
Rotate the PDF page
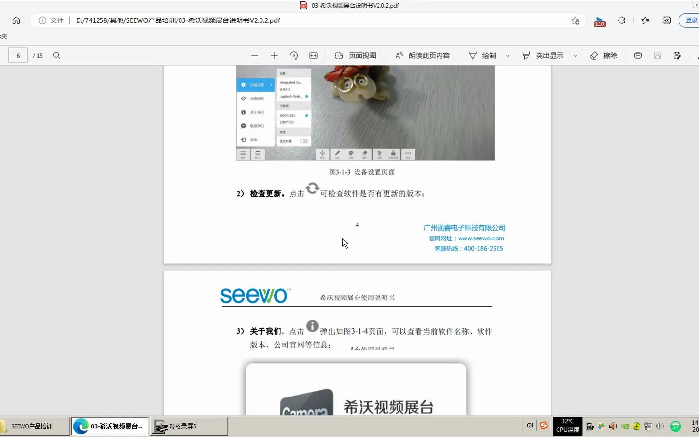point(294,56)
